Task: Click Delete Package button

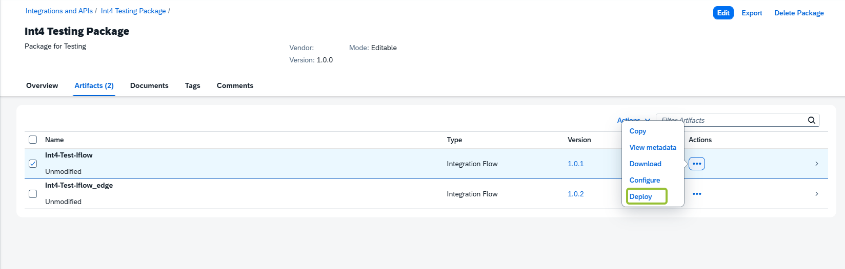Action: click(799, 13)
